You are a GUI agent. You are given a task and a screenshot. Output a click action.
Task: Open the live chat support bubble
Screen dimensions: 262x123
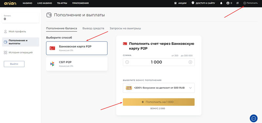point(253,118)
